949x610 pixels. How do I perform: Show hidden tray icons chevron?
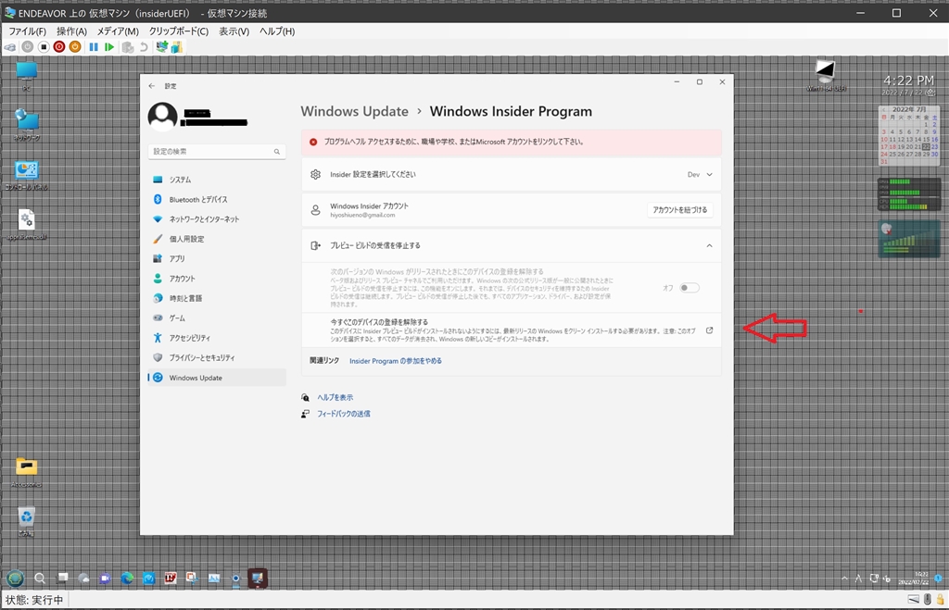click(844, 579)
